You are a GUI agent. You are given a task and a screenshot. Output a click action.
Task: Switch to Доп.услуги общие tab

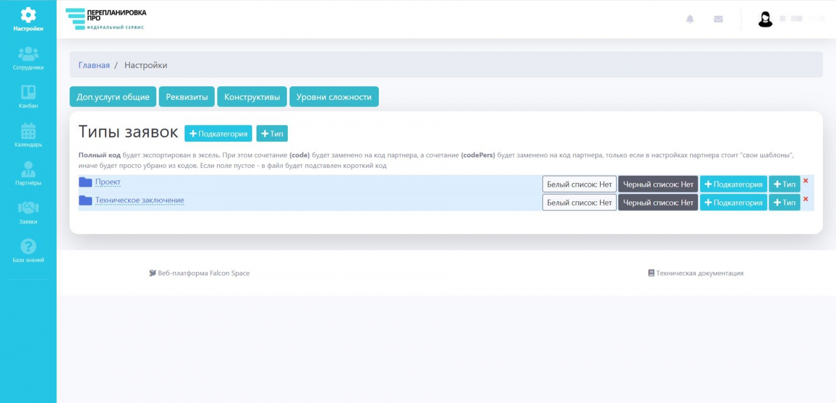[x=113, y=97]
